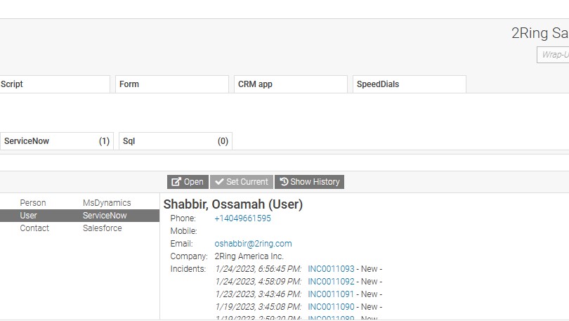Open incident INC0011093
The width and height of the screenshot is (569, 321).
point(331,269)
